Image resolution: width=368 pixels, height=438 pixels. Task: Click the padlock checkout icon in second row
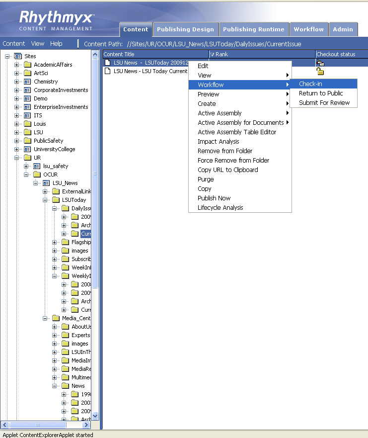320,72
